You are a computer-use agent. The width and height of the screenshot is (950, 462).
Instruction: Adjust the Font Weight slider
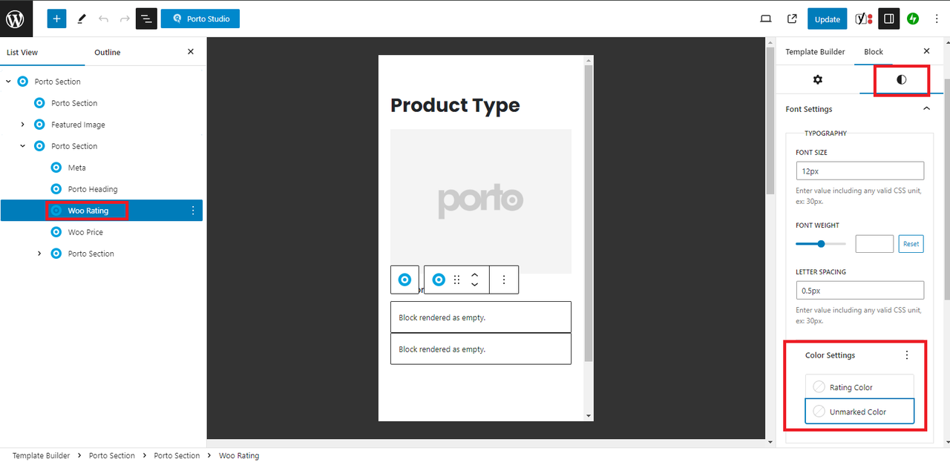821,244
